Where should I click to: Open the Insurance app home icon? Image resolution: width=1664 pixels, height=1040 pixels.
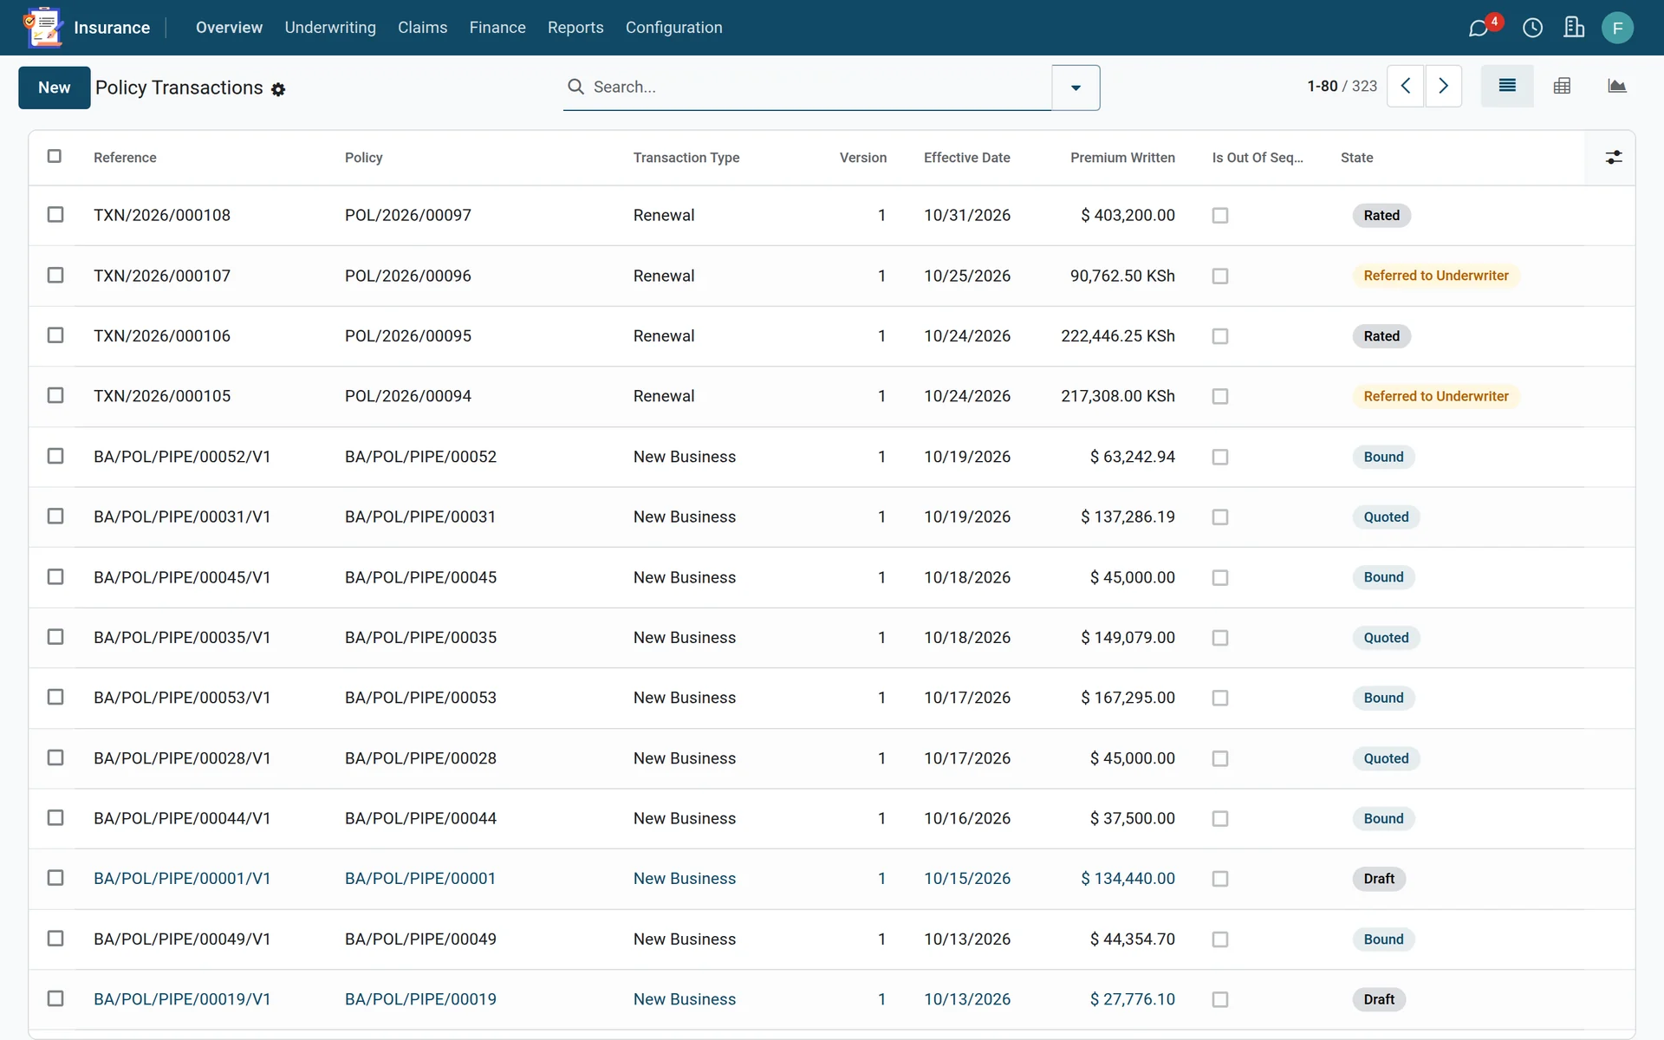(43, 27)
